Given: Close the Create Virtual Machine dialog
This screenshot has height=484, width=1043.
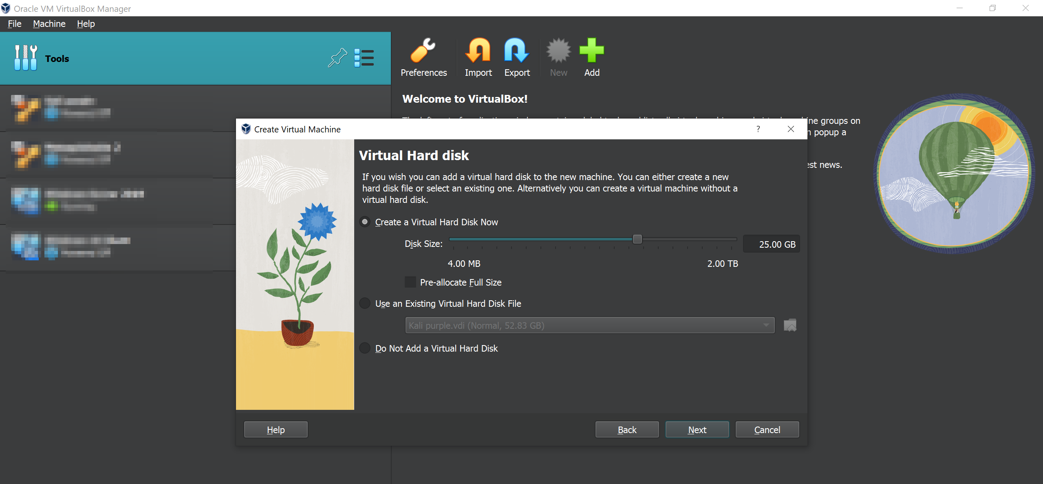Looking at the screenshot, I should tap(791, 129).
